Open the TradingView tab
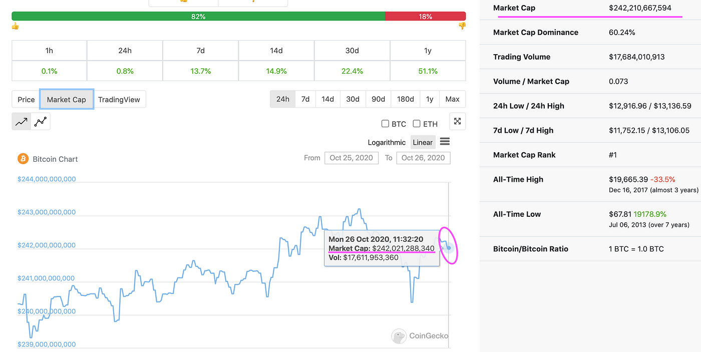Viewport: 701px width, 352px height. click(119, 99)
